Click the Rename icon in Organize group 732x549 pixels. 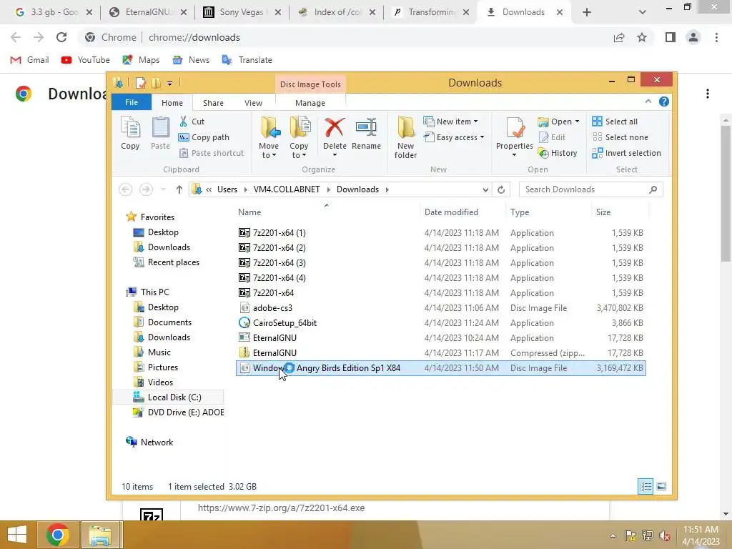coord(366,133)
